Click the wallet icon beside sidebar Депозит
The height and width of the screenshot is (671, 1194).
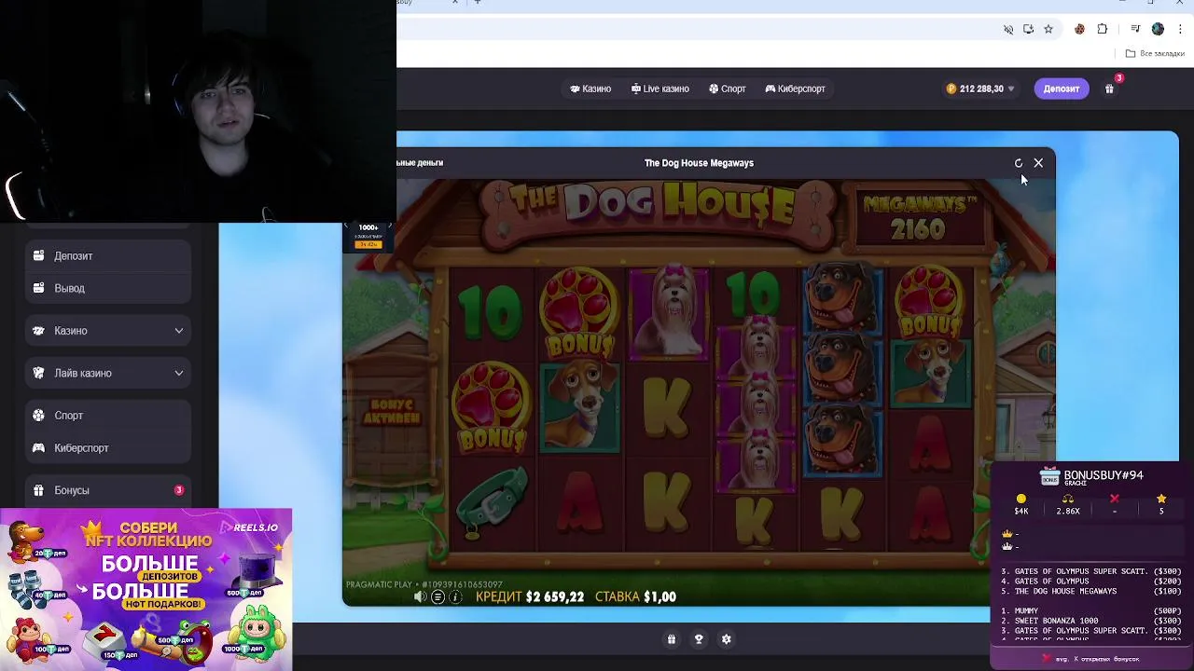(x=38, y=255)
